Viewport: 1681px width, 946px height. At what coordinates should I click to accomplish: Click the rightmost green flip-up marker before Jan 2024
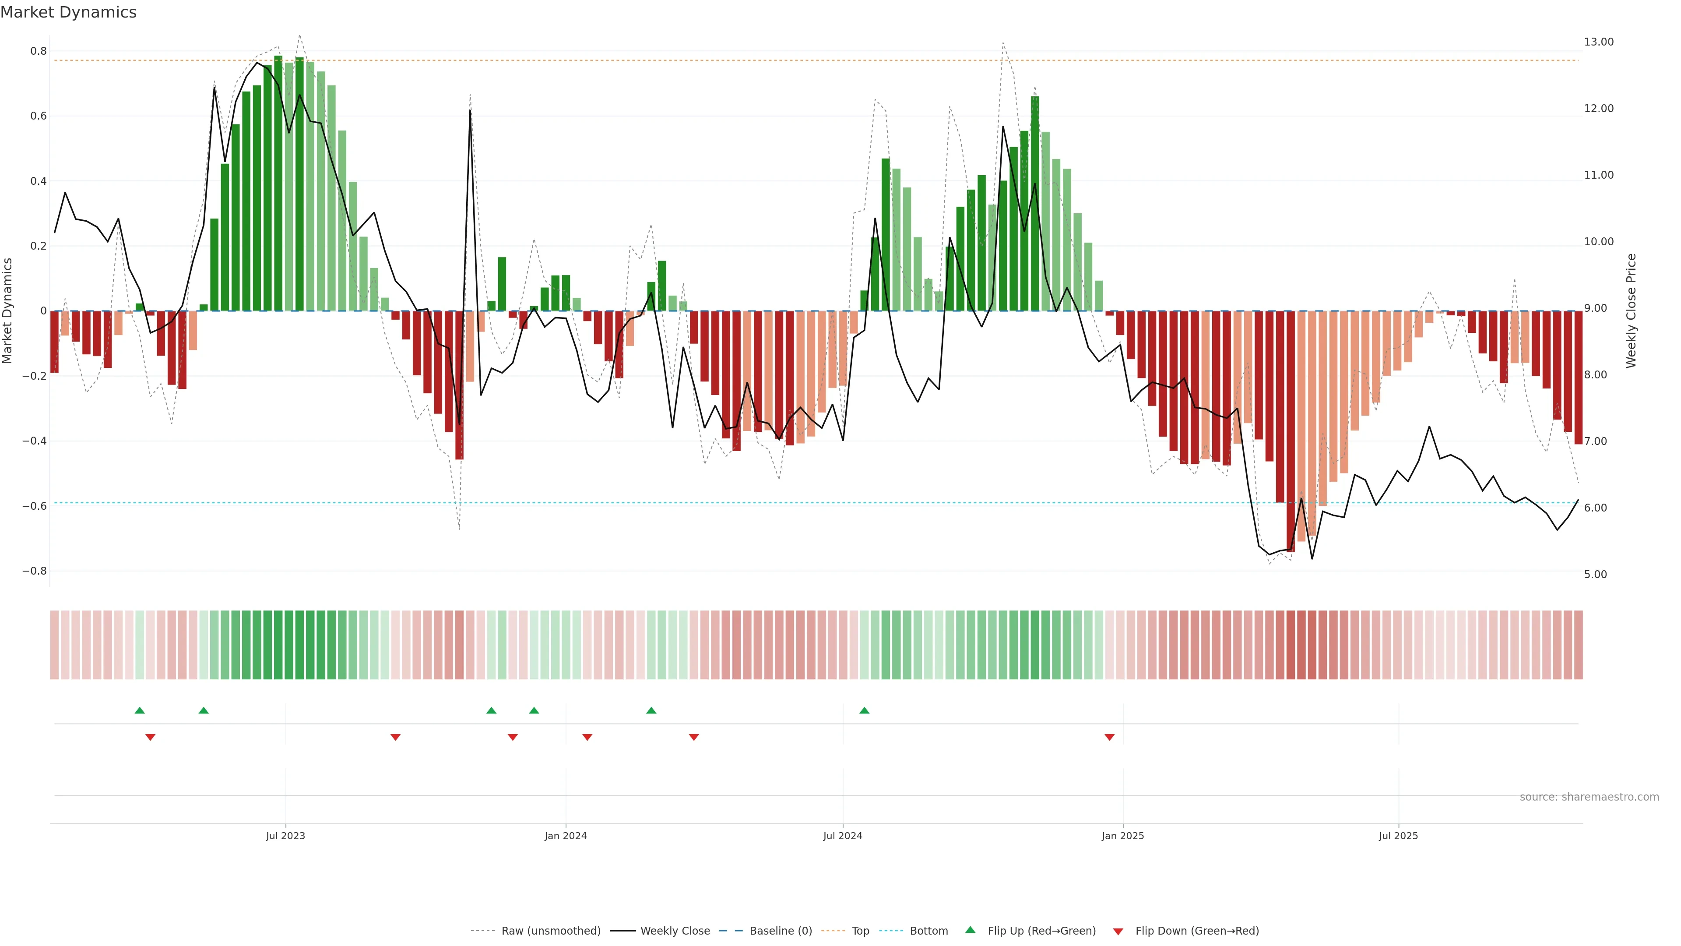click(x=534, y=710)
